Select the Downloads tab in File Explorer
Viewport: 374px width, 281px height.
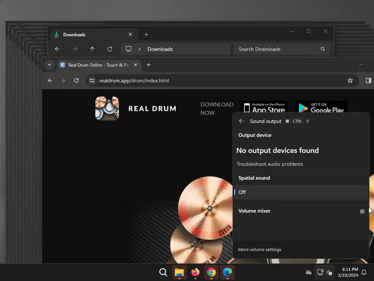tap(93, 35)
